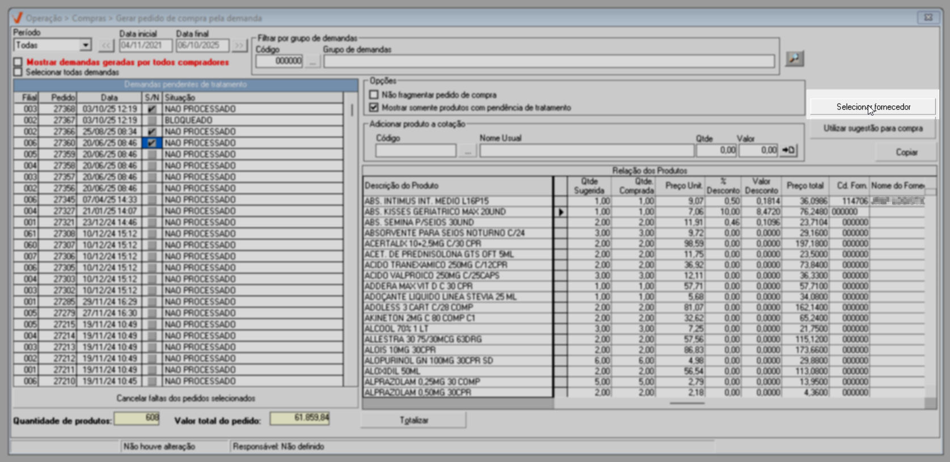Click next period double-arrow button
Screen dimensions: 950x462
point(239,45)
